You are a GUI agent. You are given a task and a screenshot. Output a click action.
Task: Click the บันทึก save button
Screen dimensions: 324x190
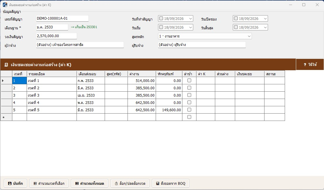point(16,183)
